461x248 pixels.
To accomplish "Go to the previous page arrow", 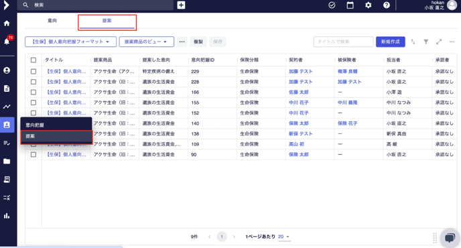I will tap(209, 237).
